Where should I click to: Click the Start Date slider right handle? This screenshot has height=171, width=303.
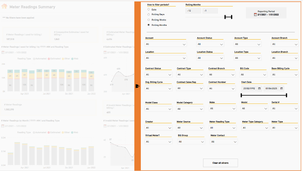[x=286, y=95]
